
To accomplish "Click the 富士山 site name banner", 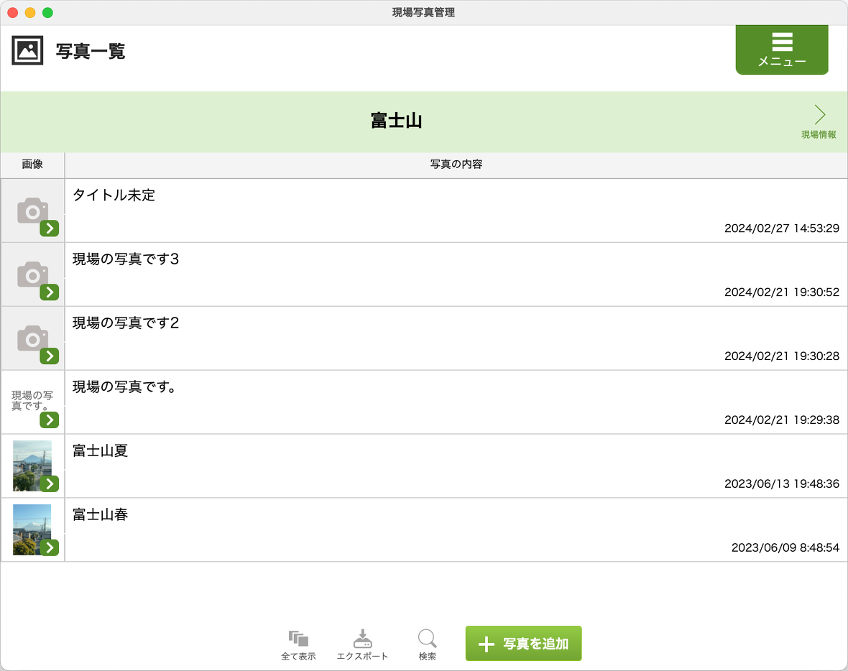I will tap(396, 121).
